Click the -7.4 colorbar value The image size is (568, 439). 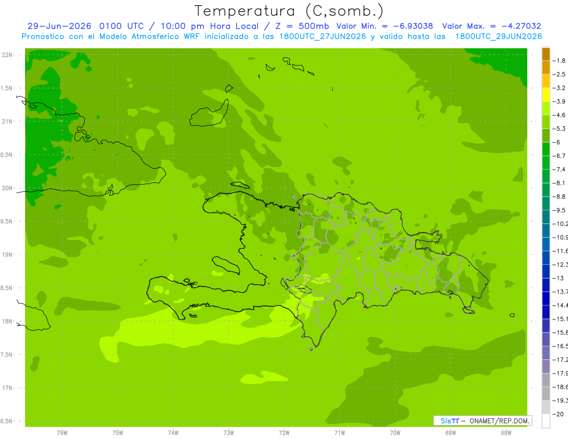click(559, 170)
